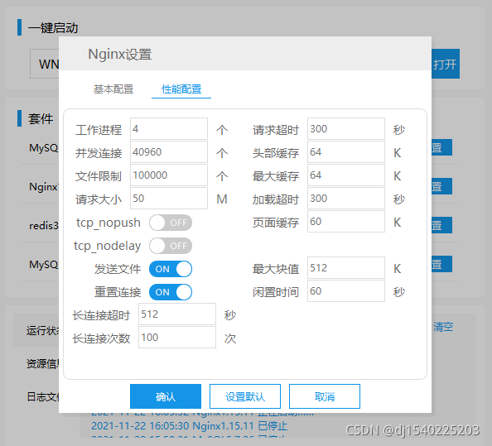492x446 pixels.
Task: Click the 取消 button
Action: point(325,396)
